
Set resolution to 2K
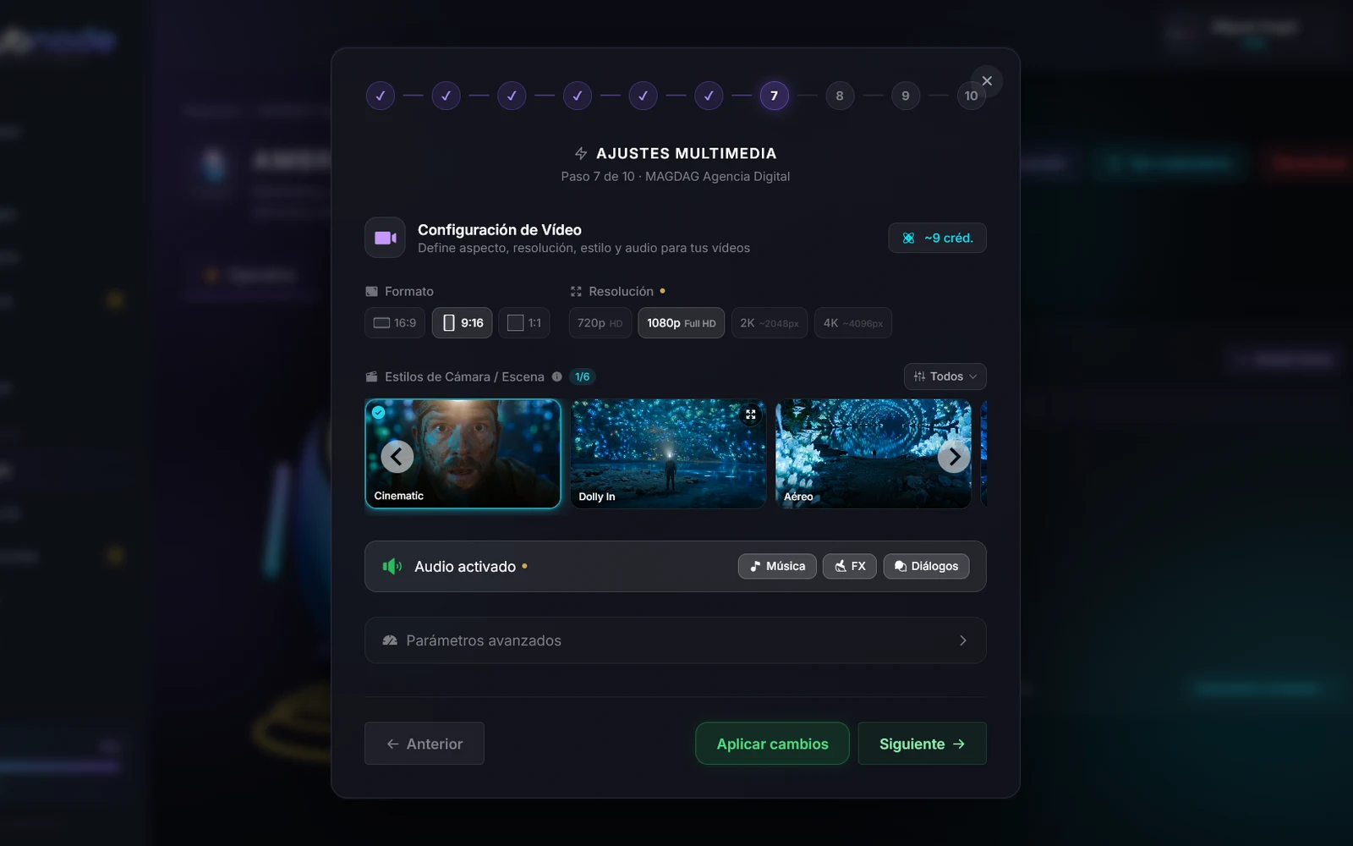click(770, 322)
